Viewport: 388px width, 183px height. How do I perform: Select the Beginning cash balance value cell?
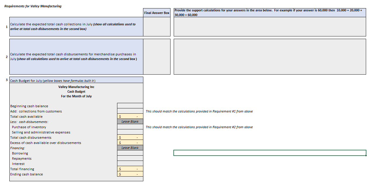[x=130, y=106]
